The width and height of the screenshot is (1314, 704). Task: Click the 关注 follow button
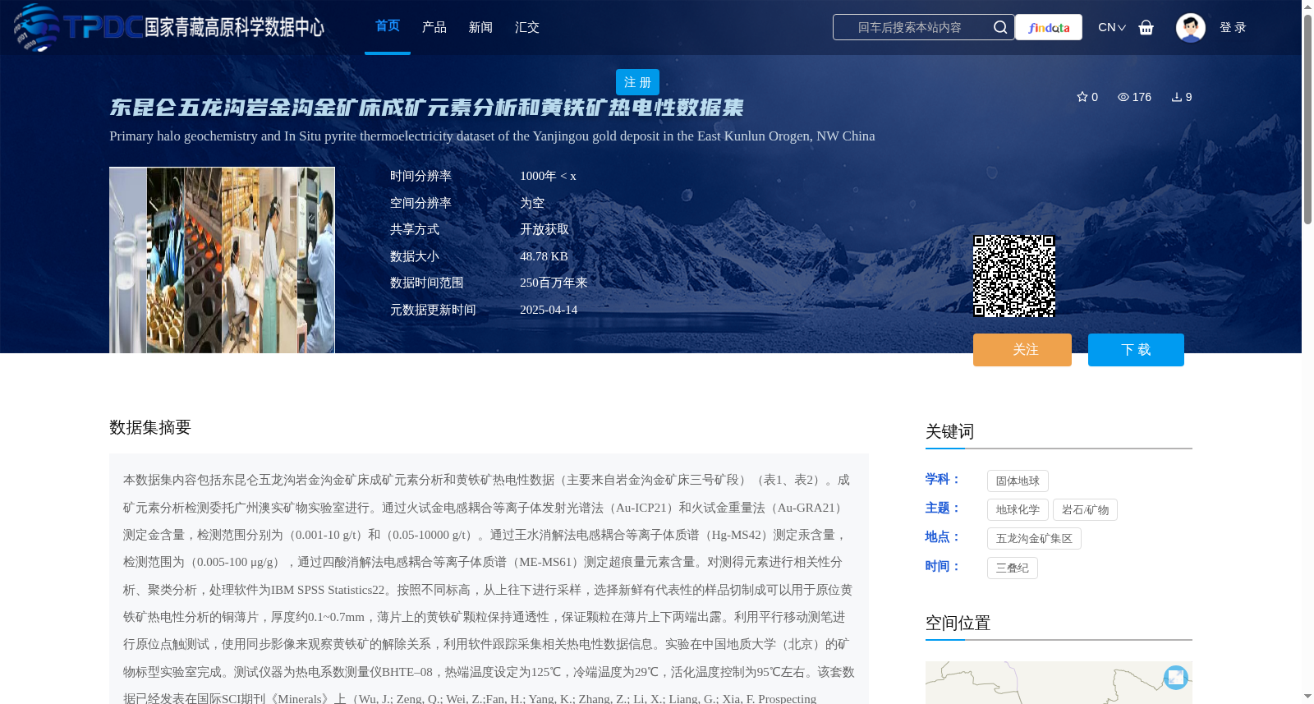(1022, 350)
